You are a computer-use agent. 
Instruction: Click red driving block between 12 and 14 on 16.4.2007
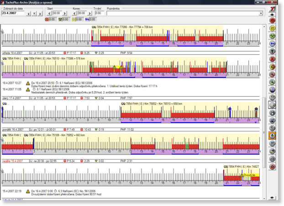coord(143,146)
